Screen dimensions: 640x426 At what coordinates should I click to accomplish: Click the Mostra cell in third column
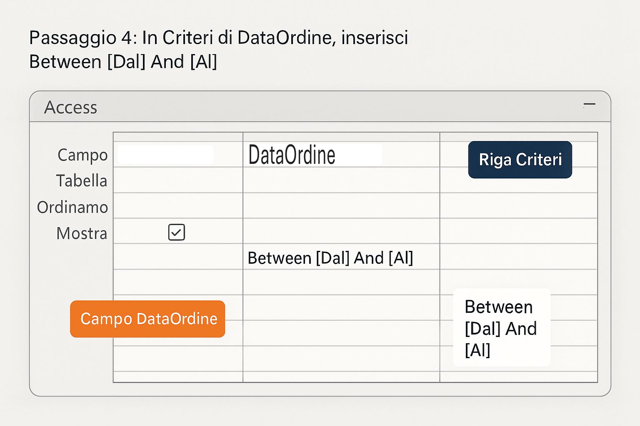coord(518,231)
